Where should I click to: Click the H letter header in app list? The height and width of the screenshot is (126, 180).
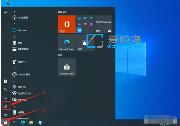(x=14, y=81)
